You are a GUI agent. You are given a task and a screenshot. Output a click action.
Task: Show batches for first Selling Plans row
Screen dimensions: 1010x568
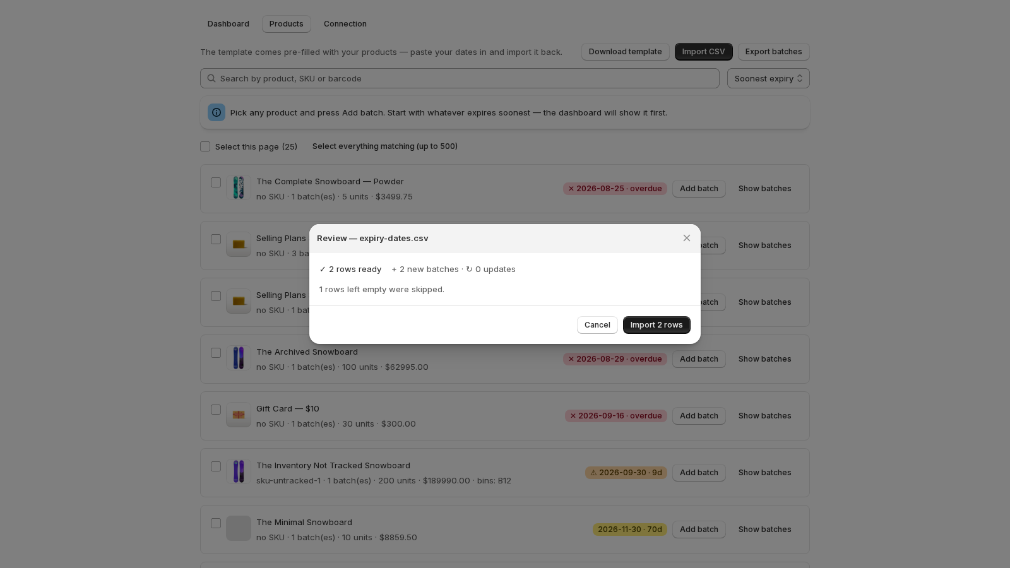coord(765,246)
